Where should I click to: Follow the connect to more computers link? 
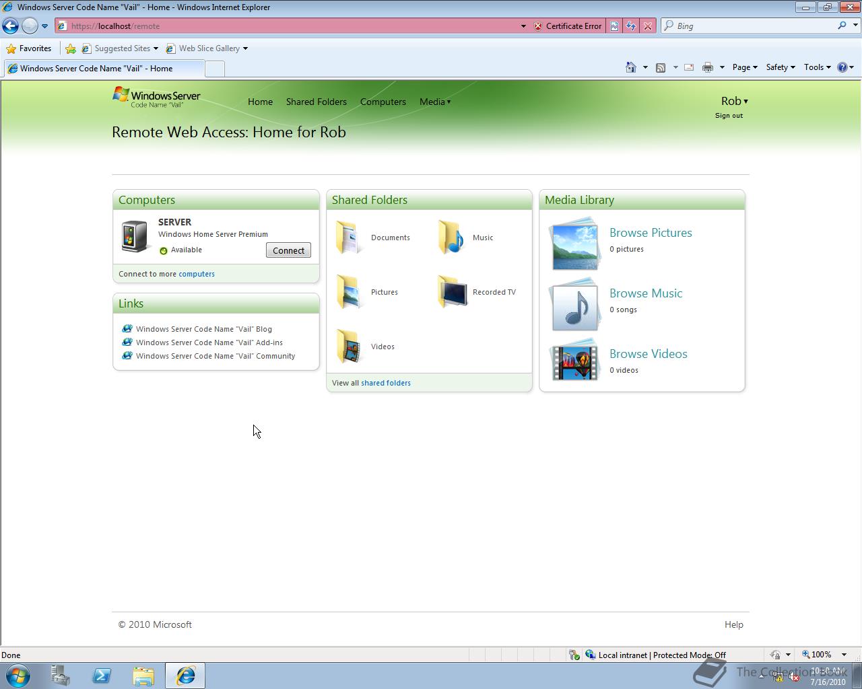197,274
